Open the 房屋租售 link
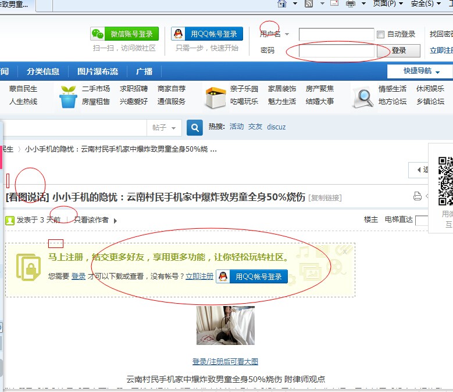The height and width of the screenshot is (392, 453). point(95,101)
